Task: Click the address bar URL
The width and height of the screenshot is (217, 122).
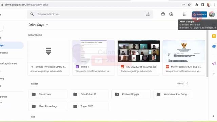Action: pyautogui.click(x=27, y=5)
